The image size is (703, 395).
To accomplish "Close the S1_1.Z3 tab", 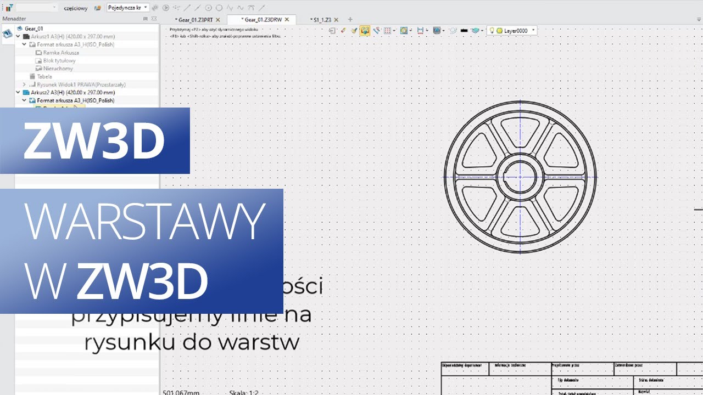I will (x=336, y=20).
